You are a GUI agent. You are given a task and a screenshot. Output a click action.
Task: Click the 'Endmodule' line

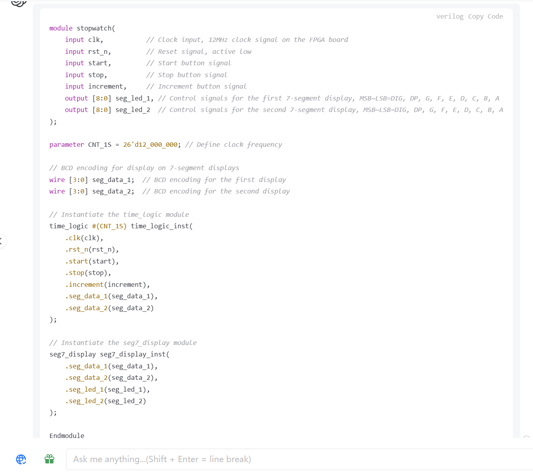(x=67, y=436)
